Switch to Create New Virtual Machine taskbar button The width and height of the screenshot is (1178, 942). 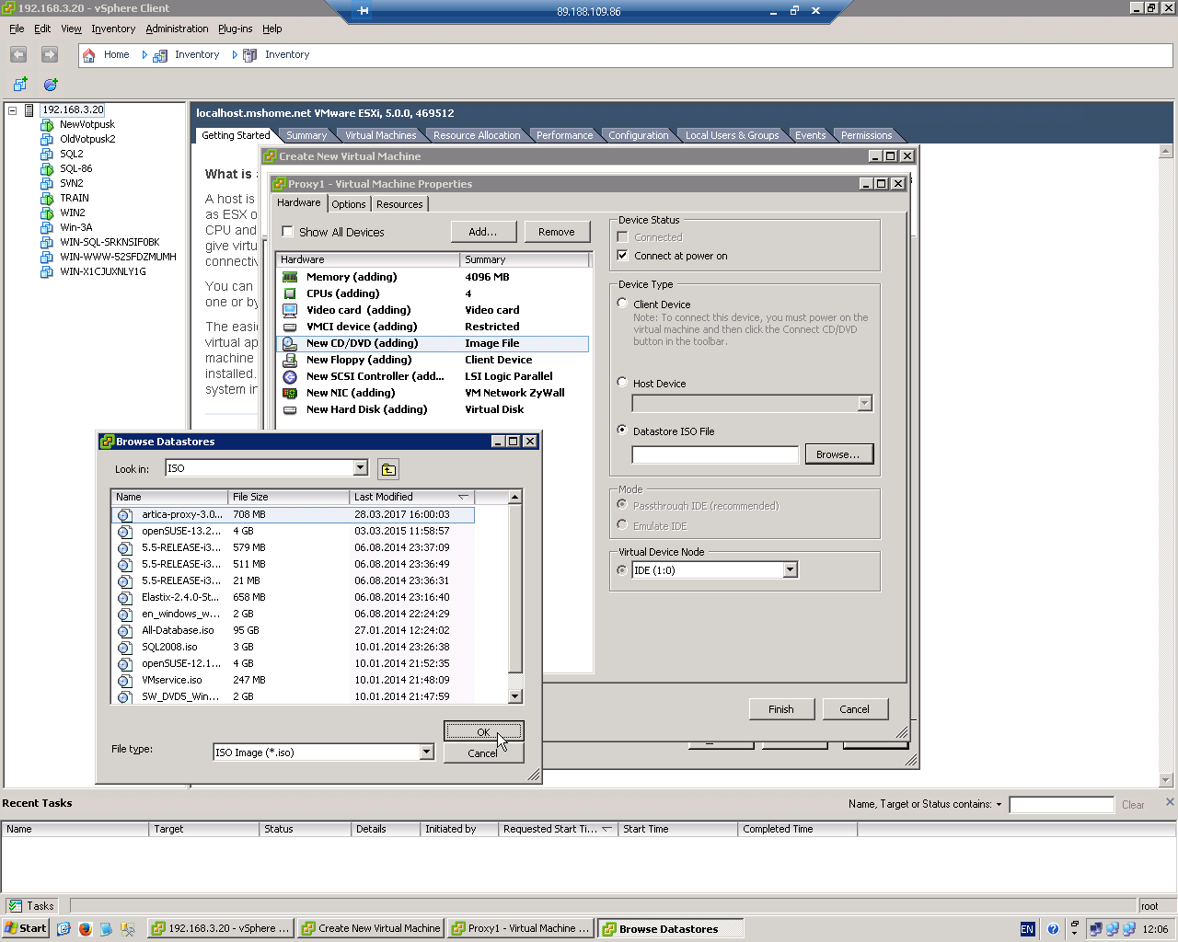click(x=372, y=929)
